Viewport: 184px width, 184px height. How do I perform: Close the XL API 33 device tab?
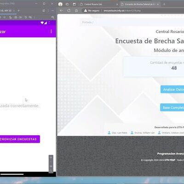(14, 11)
